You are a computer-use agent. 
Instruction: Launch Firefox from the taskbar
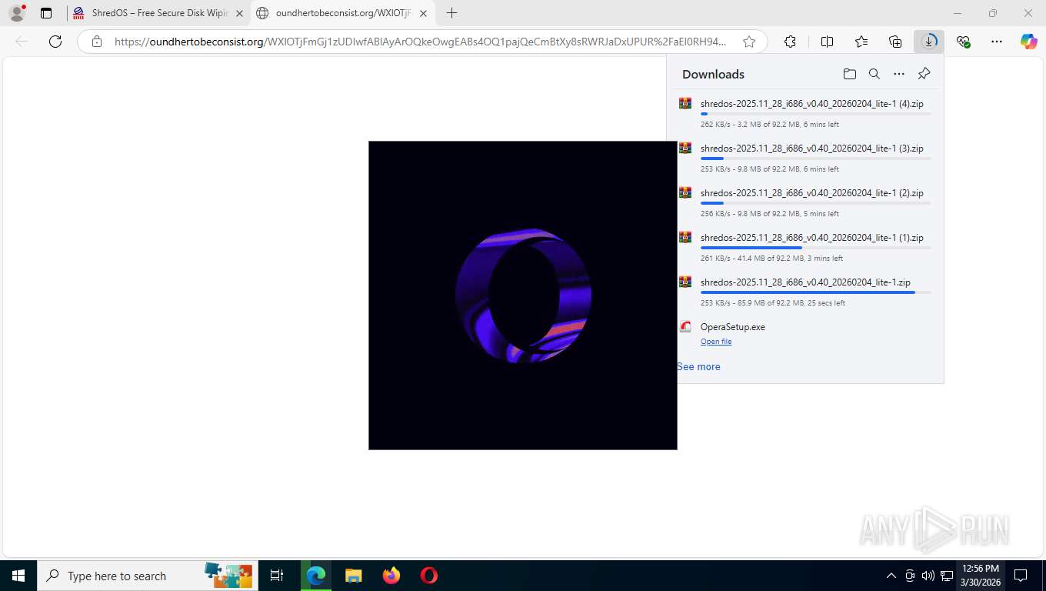391,576
